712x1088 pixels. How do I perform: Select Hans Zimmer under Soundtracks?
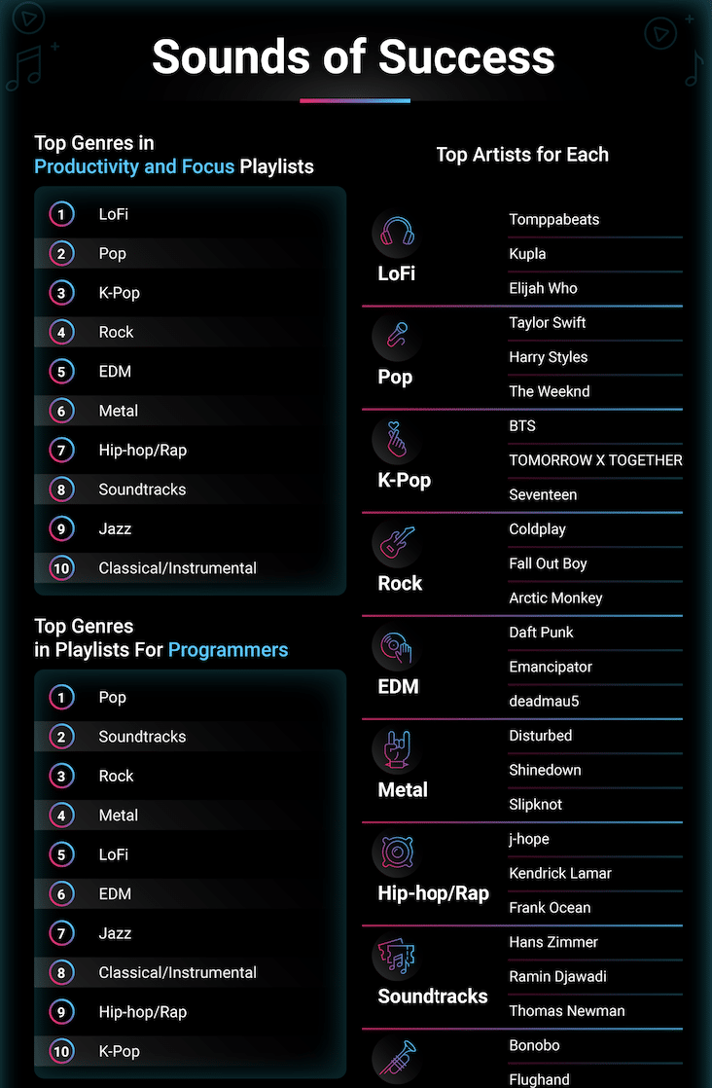pos(553,942)
